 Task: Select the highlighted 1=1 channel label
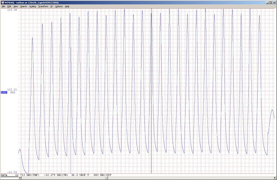(x=4, y=93)
